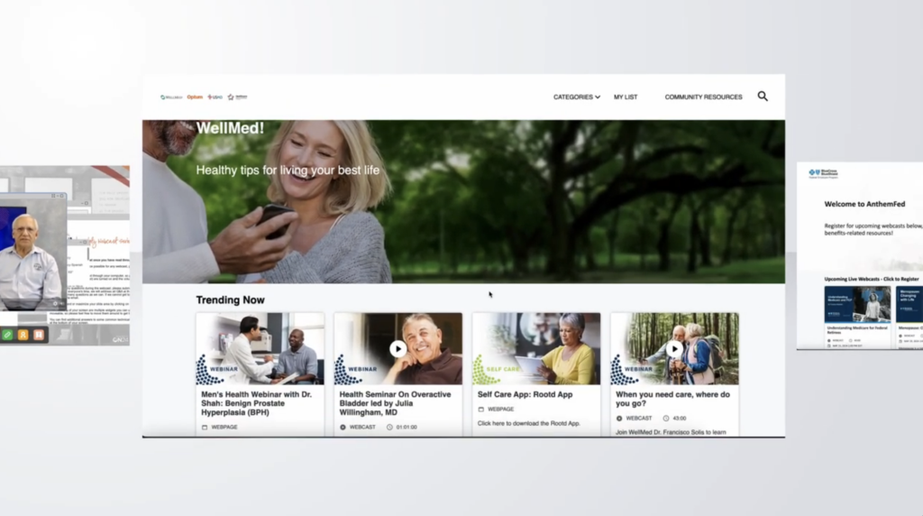Click the WellMed logo in header
This screenshot has width=923, height=516.
171,97
